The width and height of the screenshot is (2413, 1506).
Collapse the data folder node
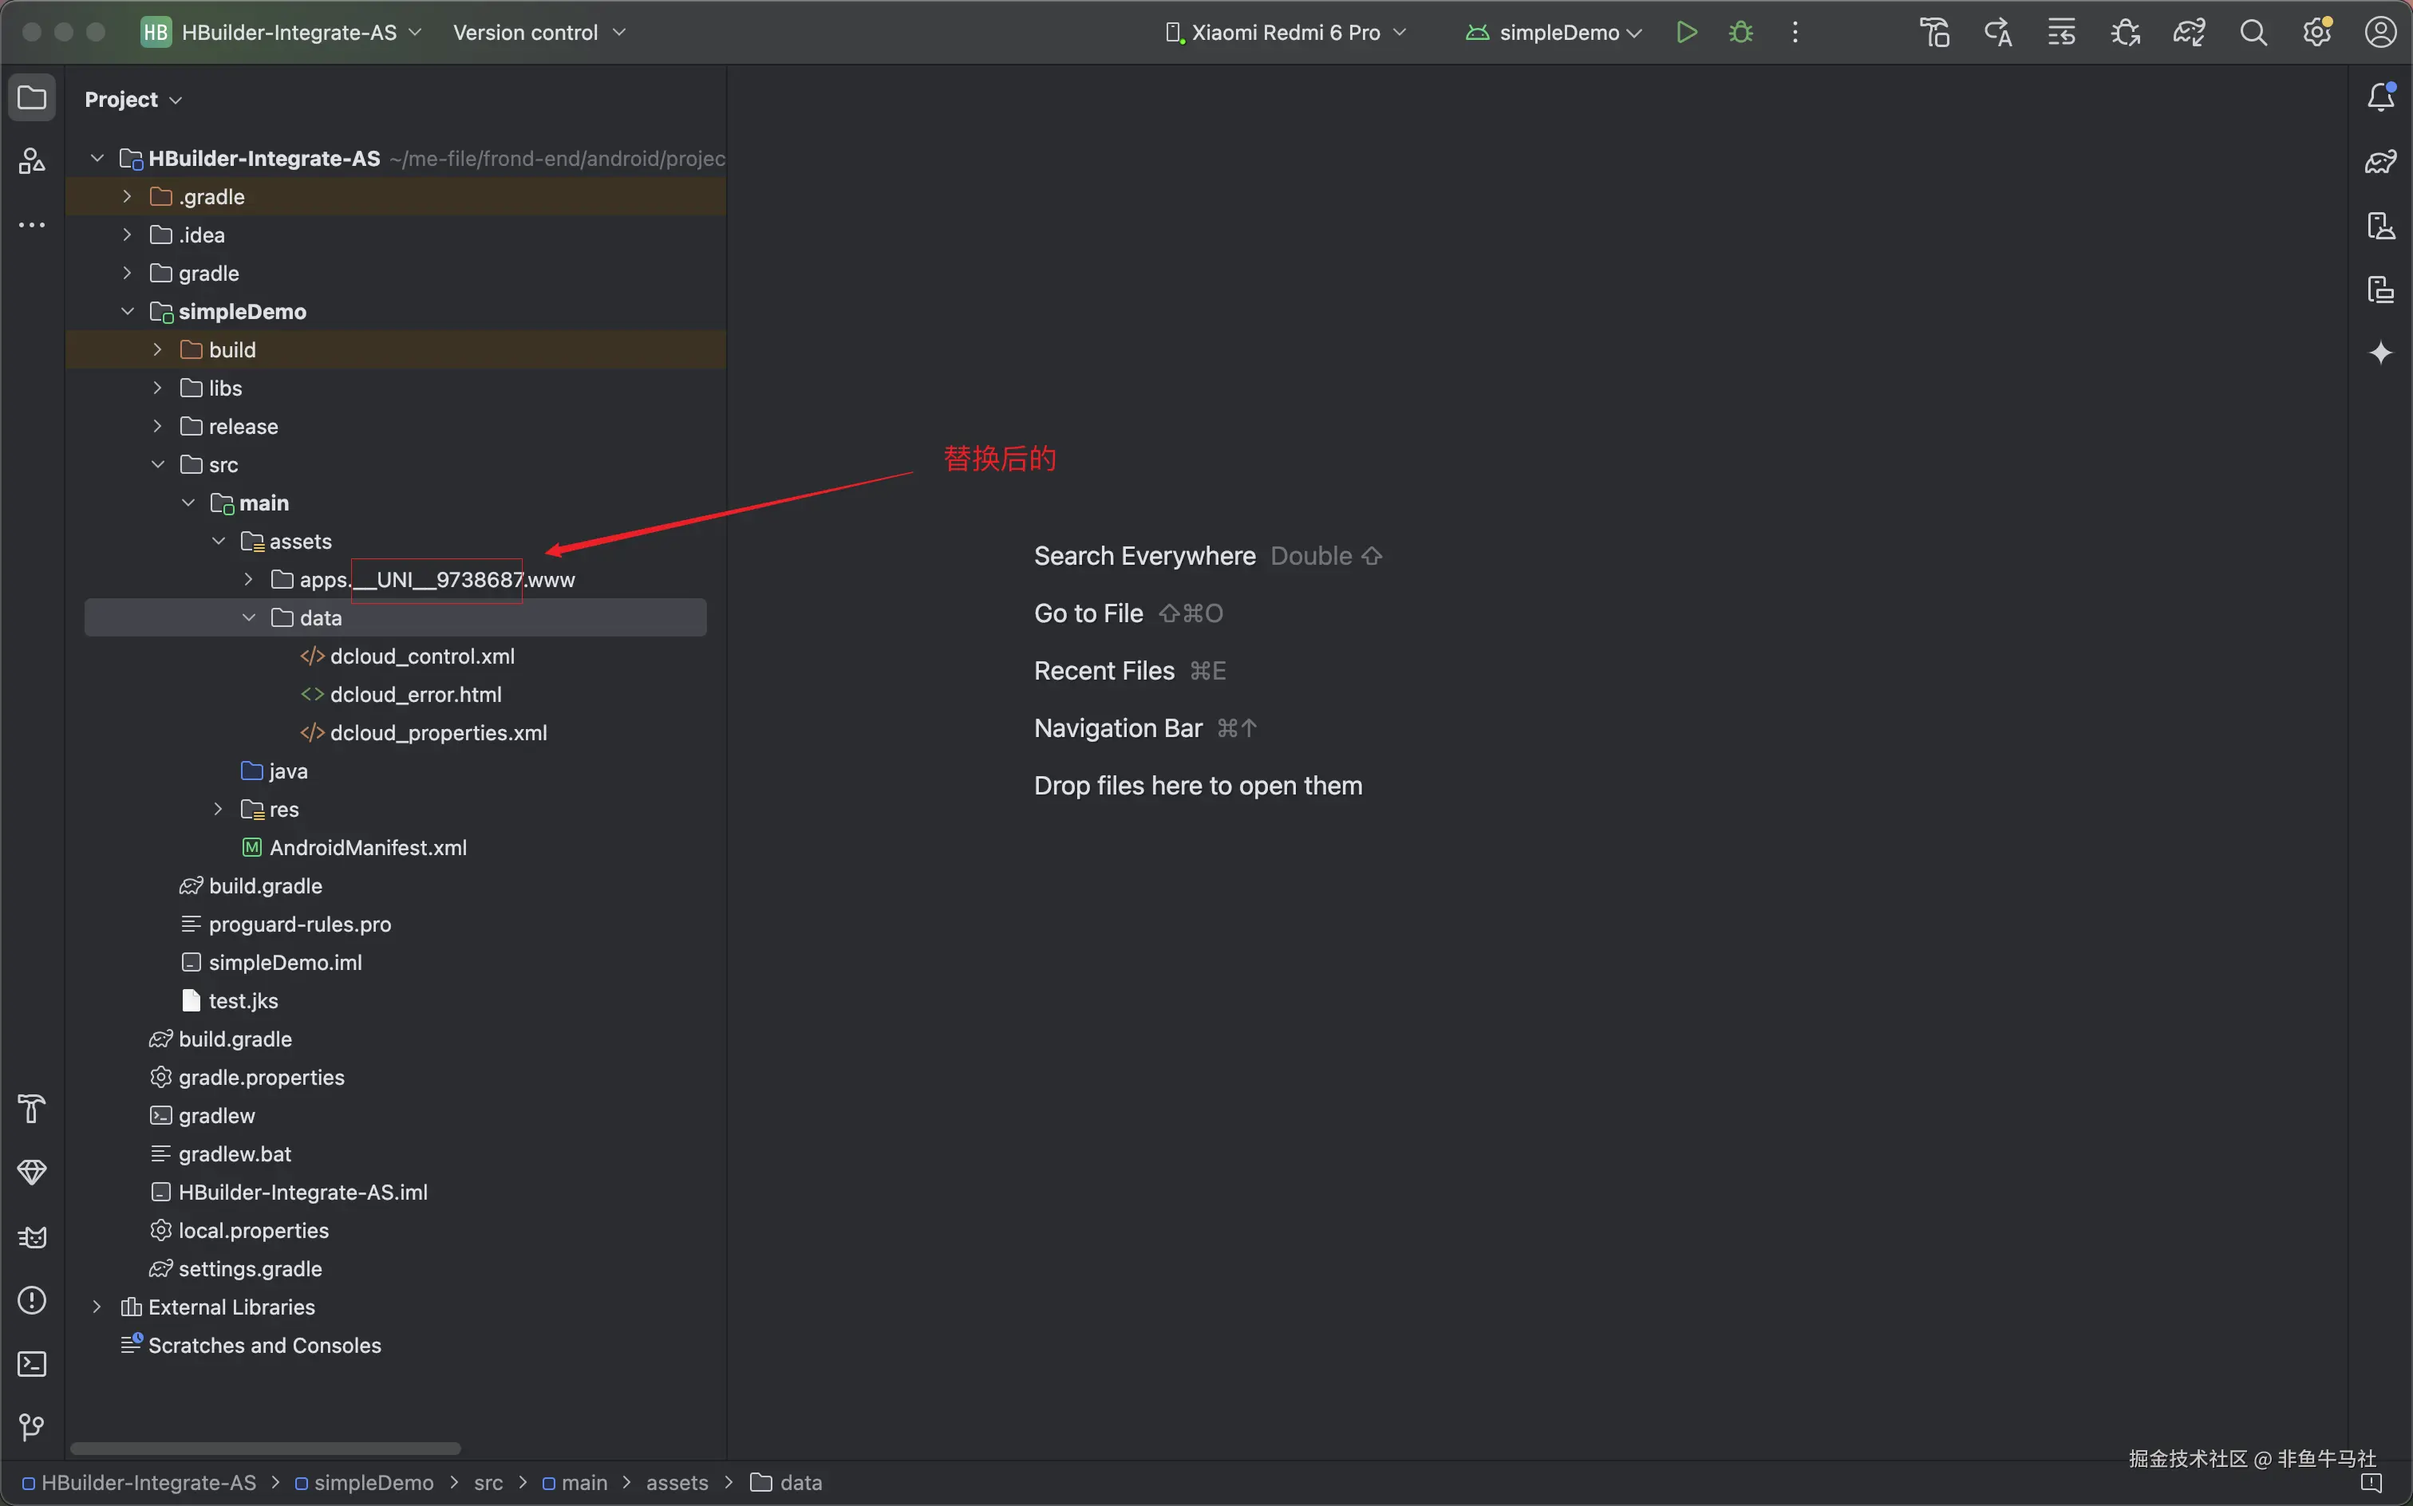click(249, 617)
